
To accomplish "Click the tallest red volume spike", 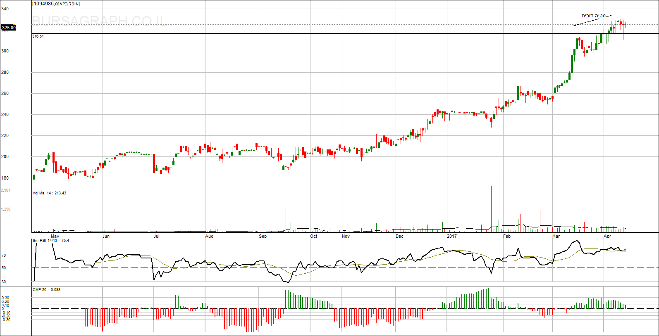I will tap(491, 206).
